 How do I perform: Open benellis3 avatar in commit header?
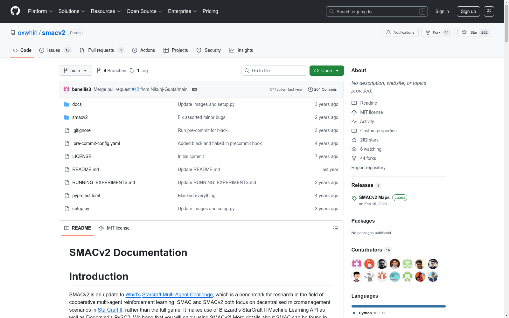tap(66, 89)
